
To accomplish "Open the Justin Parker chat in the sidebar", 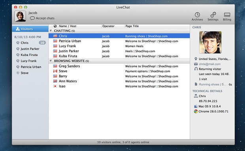I will pos(30,49).
